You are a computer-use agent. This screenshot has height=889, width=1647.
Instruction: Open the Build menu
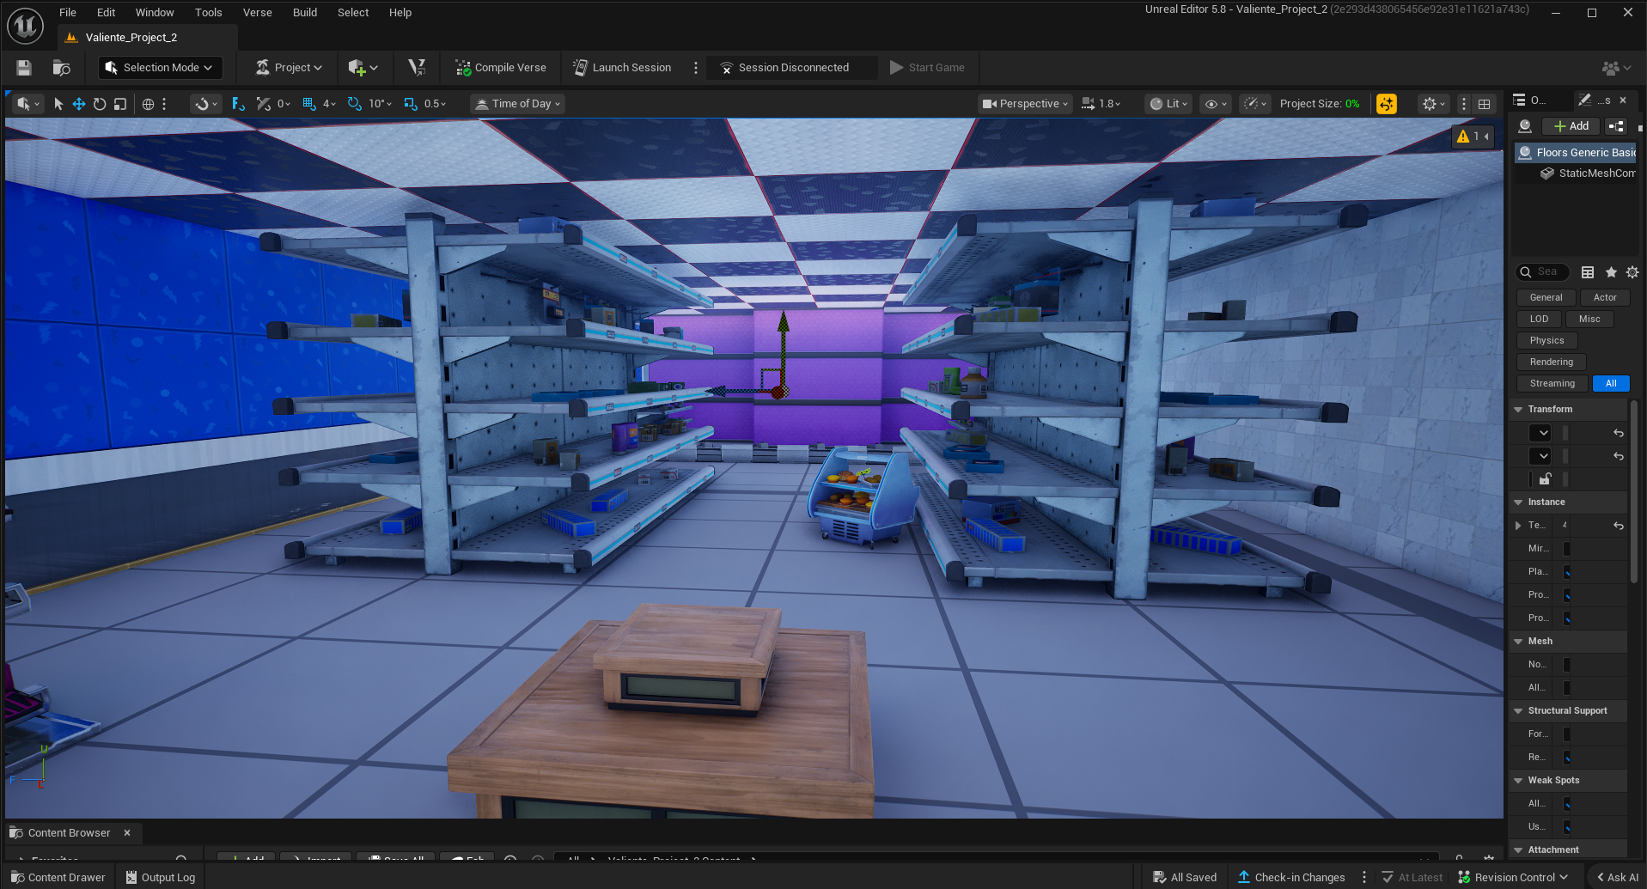point(305,13)
